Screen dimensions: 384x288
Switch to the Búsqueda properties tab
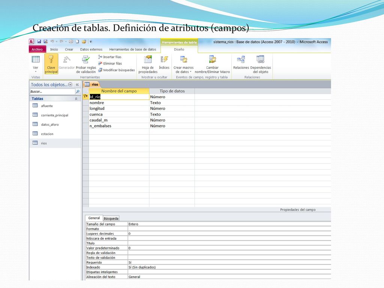tap(111, 219)
